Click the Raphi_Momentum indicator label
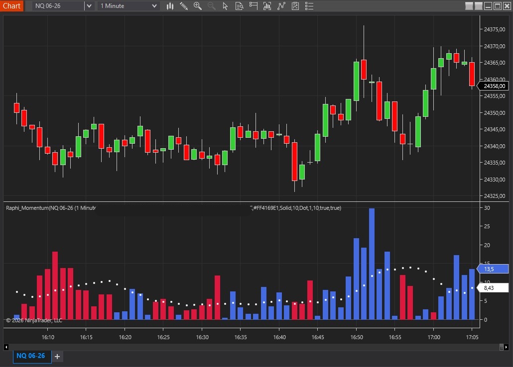 coord(50,208)
